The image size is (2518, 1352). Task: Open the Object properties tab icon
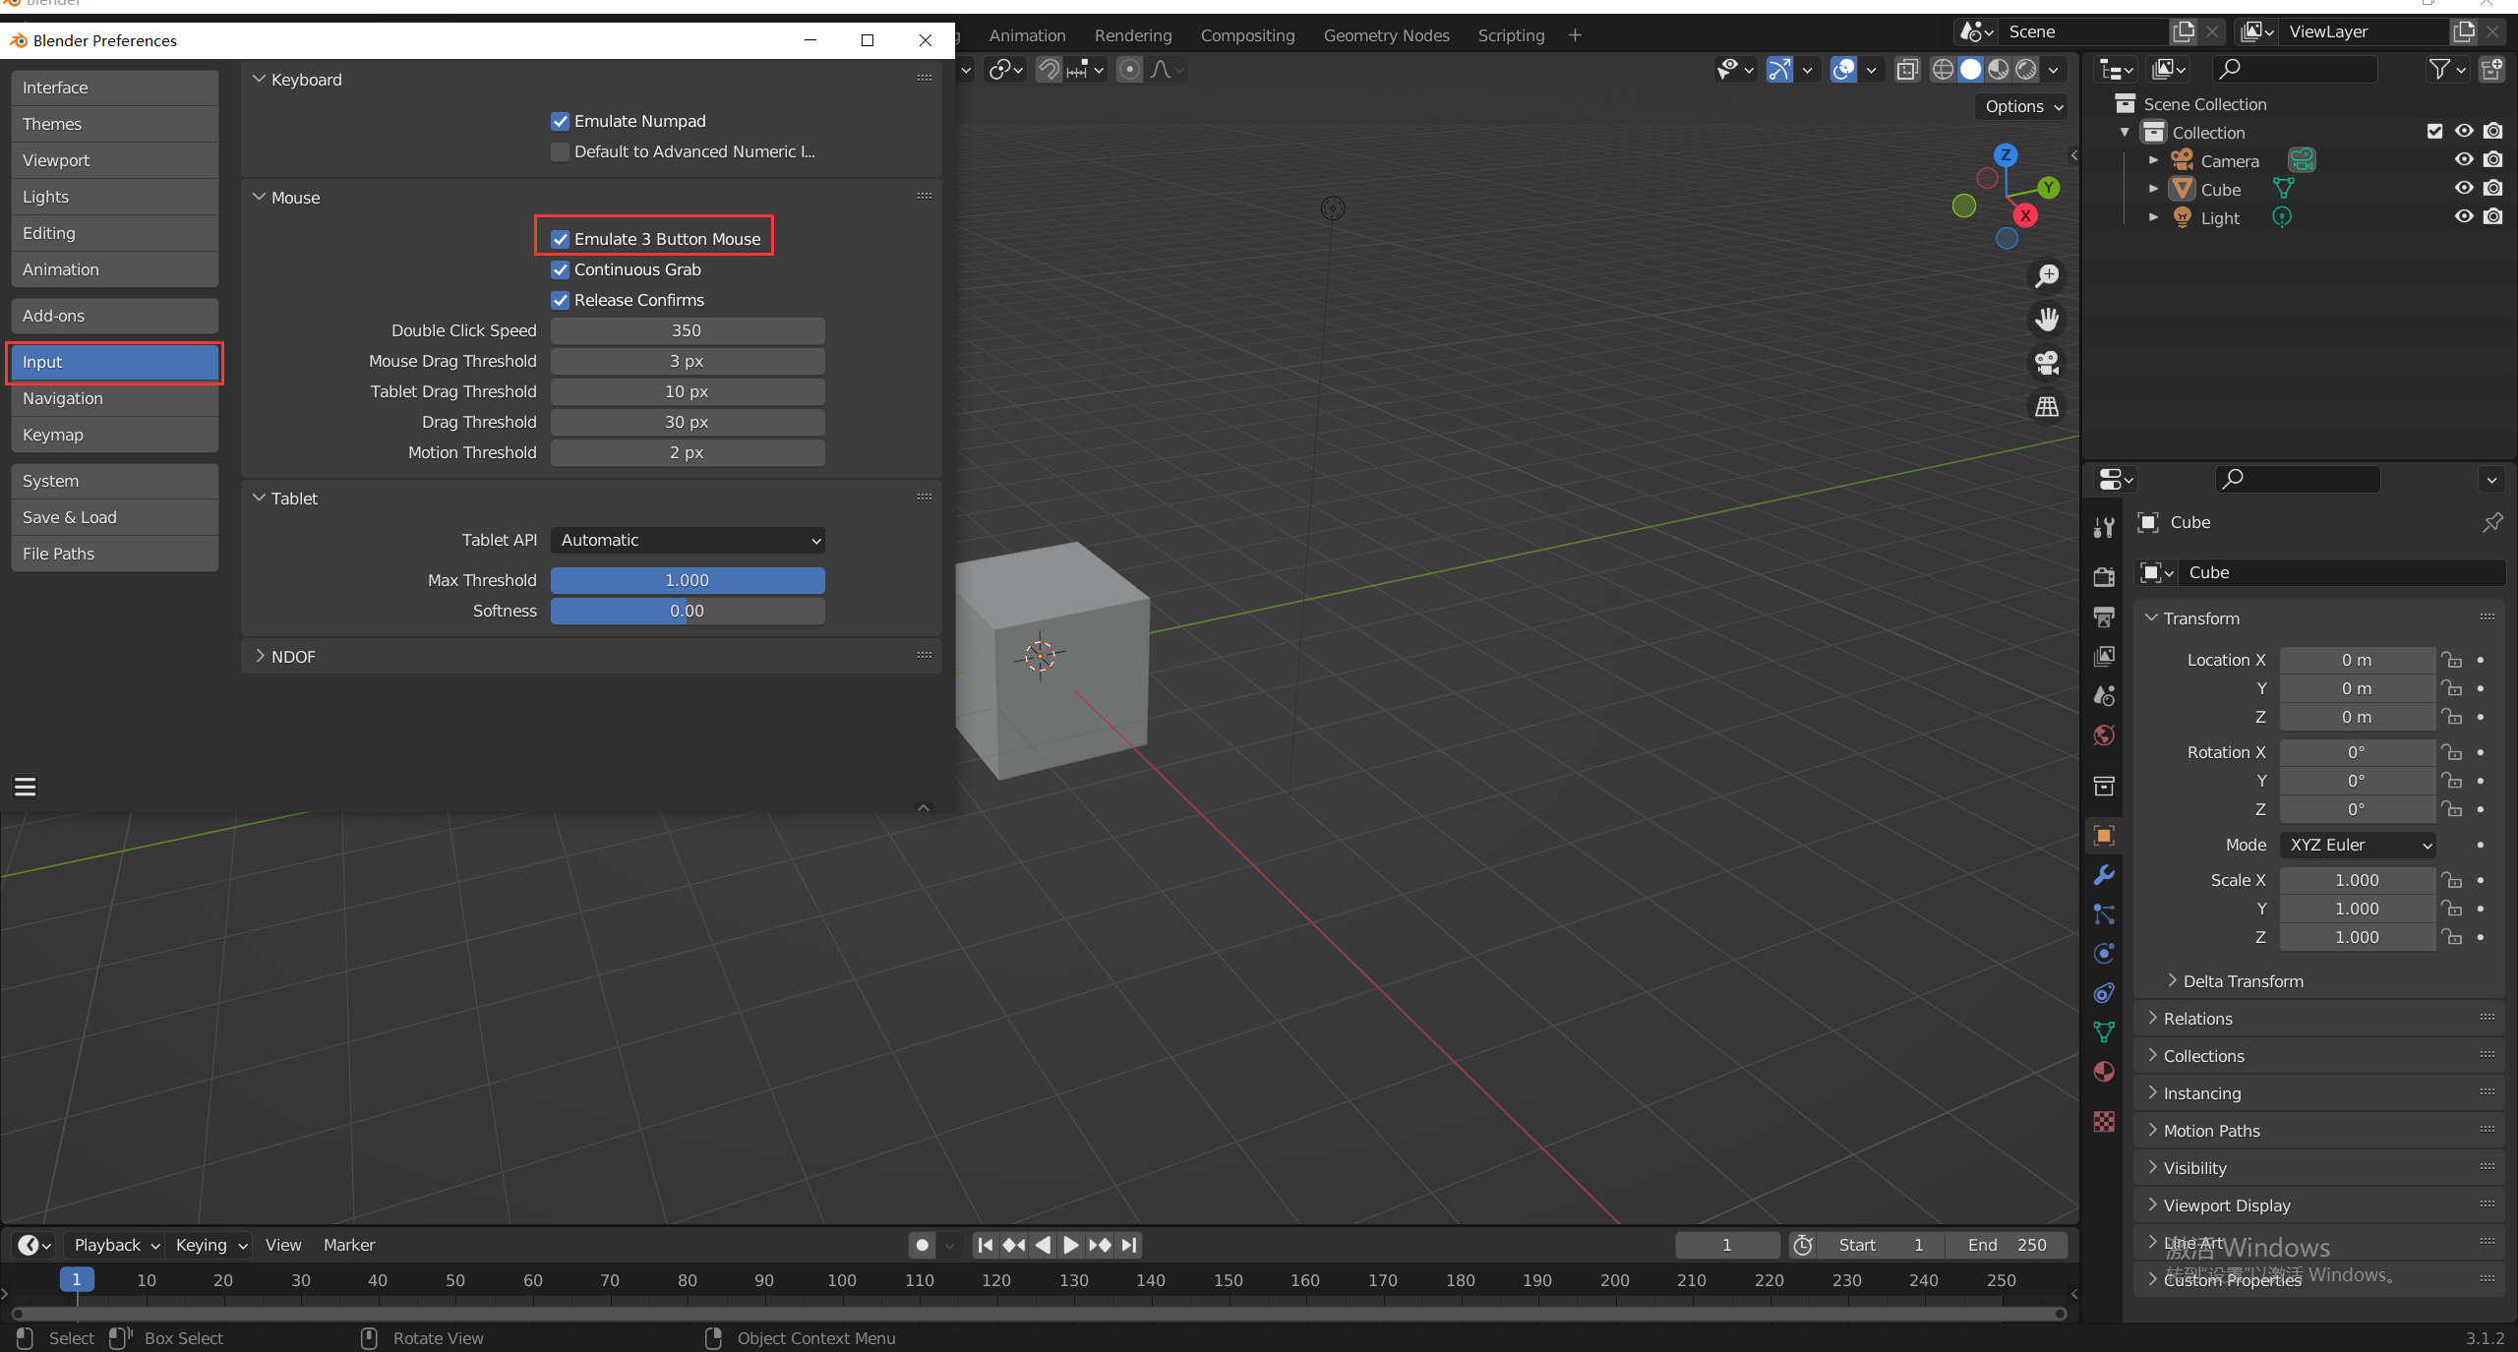[2104, 835]
